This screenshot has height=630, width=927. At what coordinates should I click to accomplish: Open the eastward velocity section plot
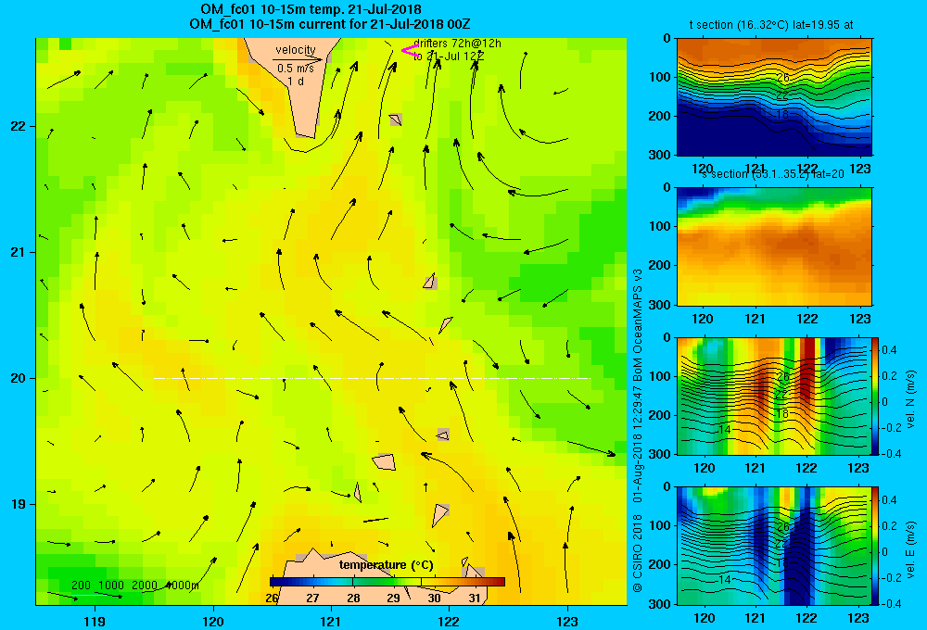[x=774, y=546]
